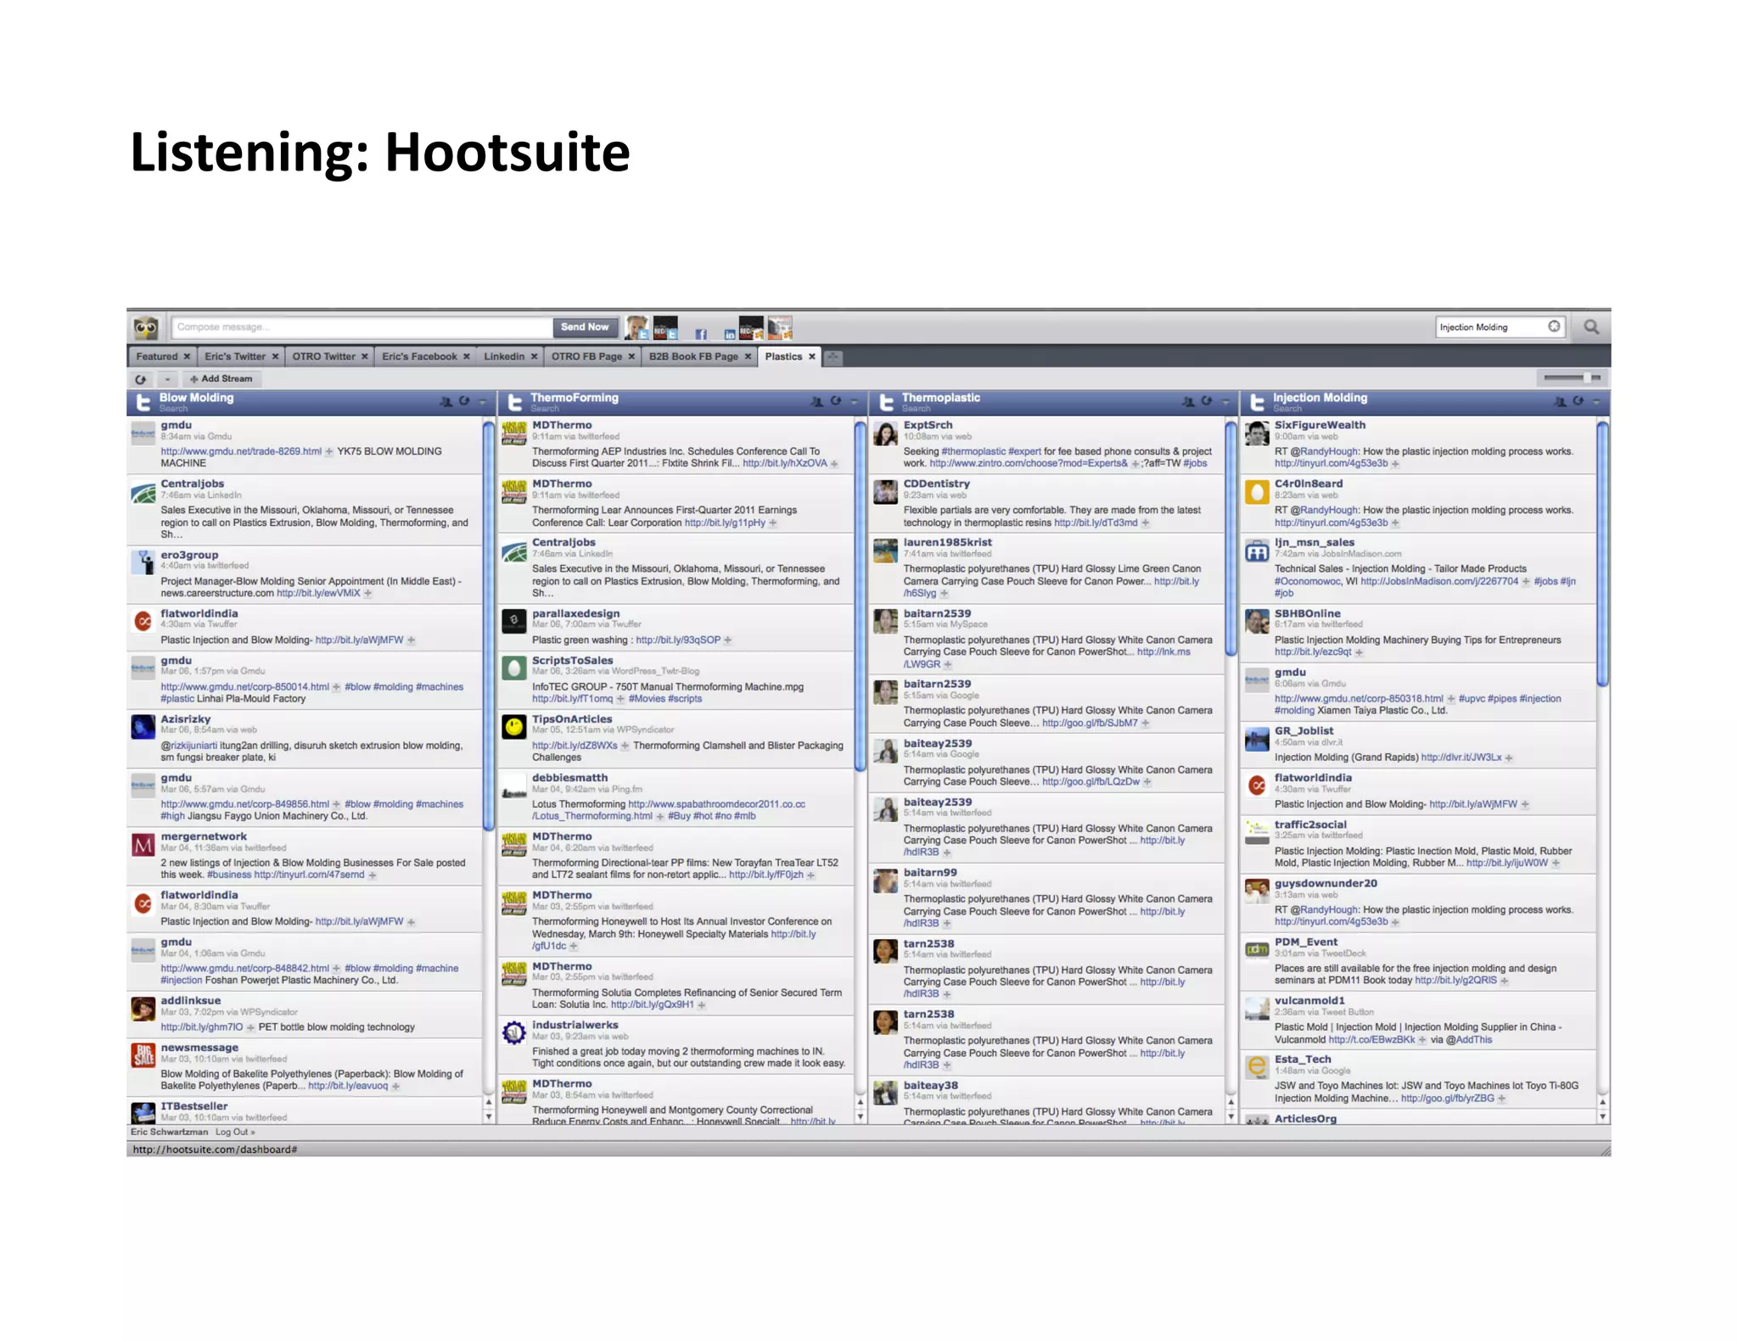
Task: Open refresh interval dropdown beside Add Stream
Action: [x=167, y=379]
